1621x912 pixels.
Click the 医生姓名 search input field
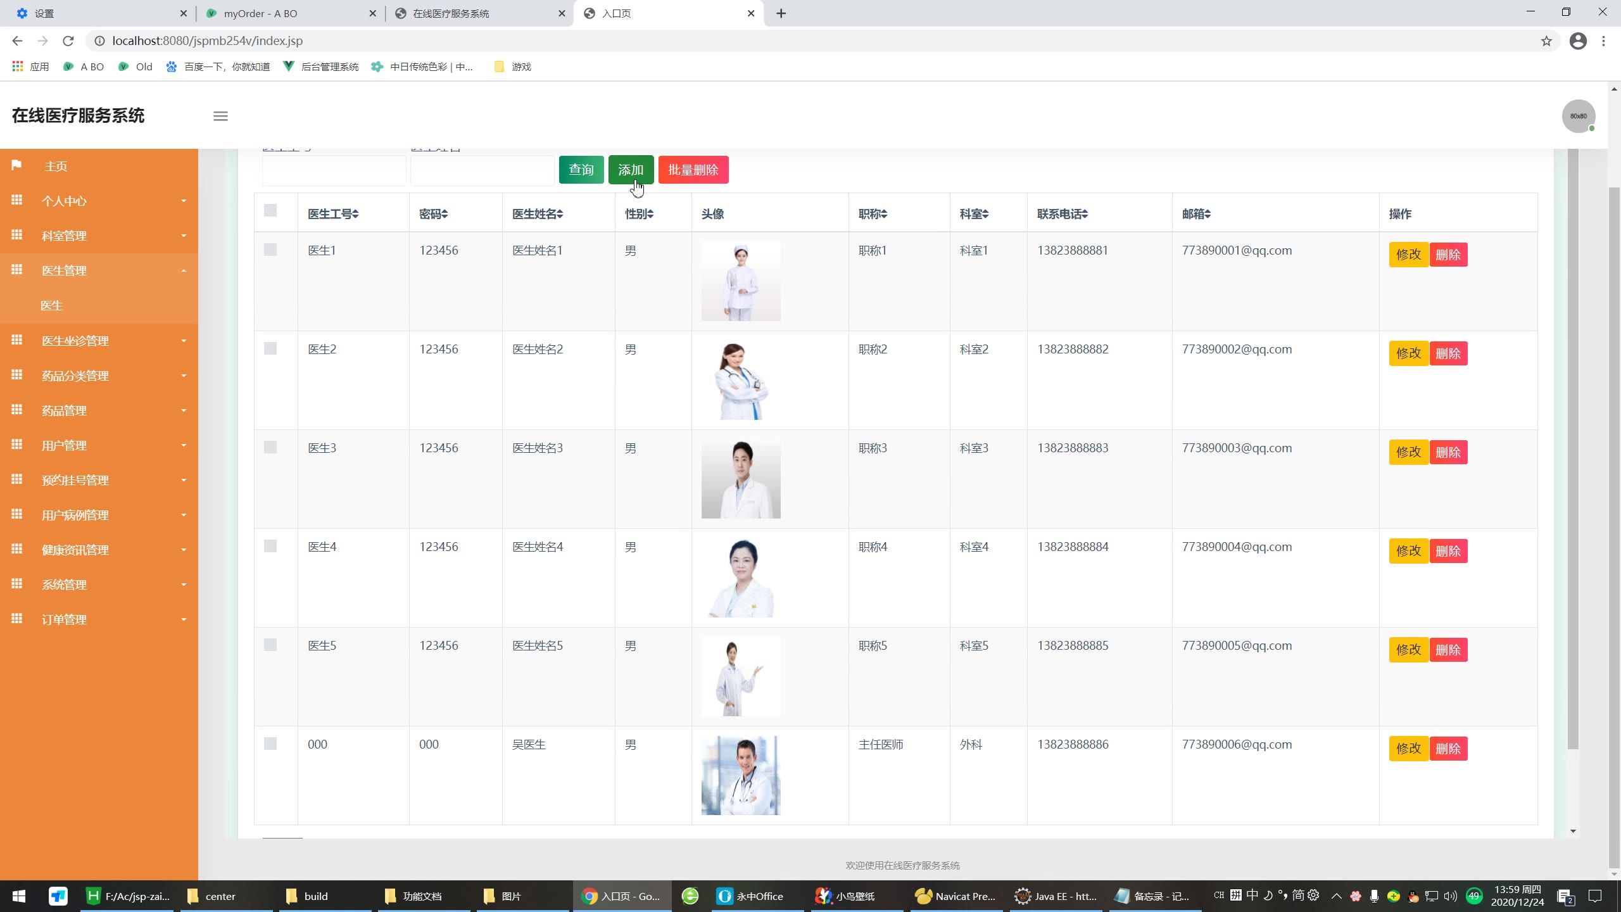(483, 170)
